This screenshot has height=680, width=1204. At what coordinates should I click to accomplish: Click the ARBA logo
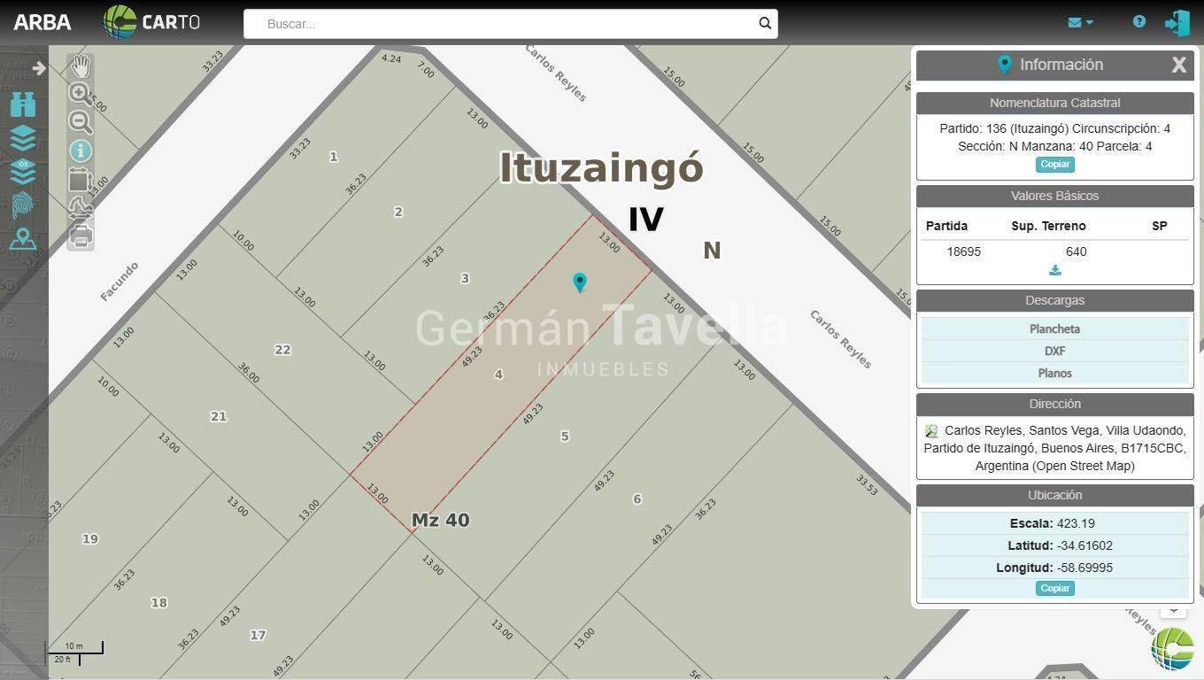(42, 23)
